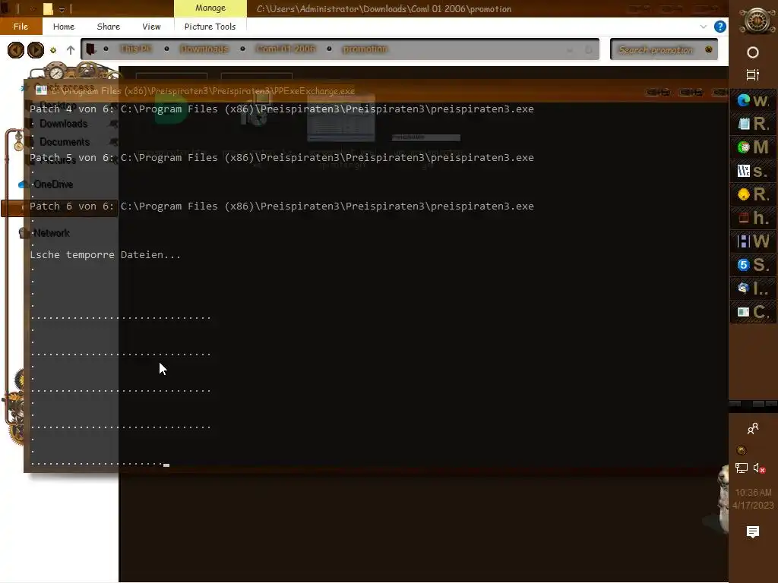778x583 pixels.
Task: Switch to Microsoft Edge taskbar item
Action: (753, 100)
